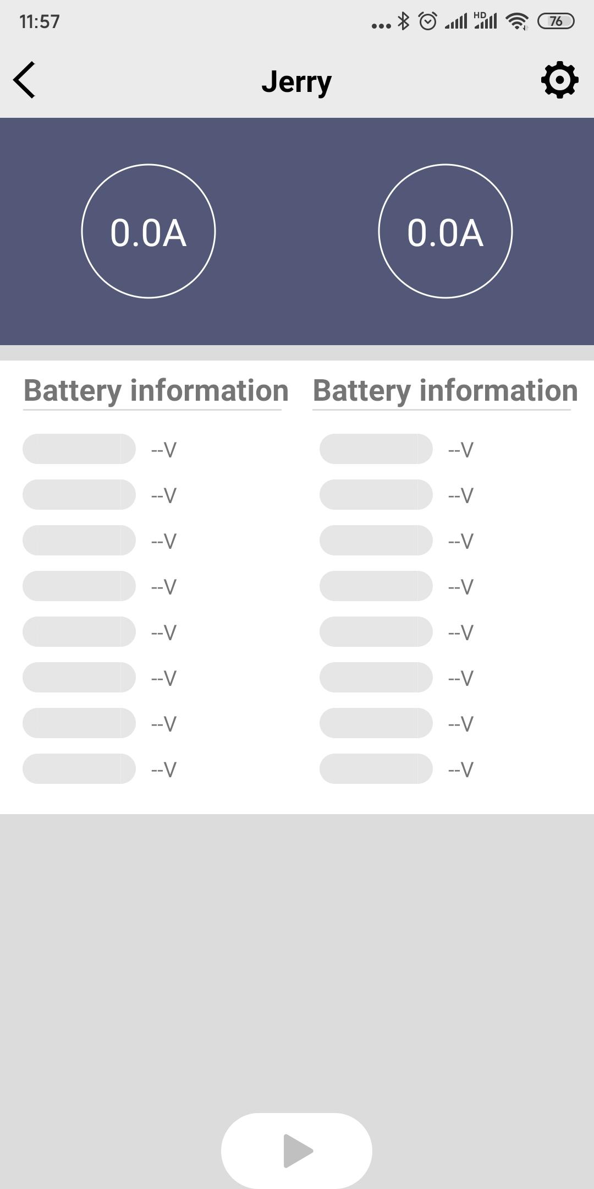This screenshot has width=594, height=1189.
Task: Tap first cell voltage bar in left column
Action: coord(79,449)
